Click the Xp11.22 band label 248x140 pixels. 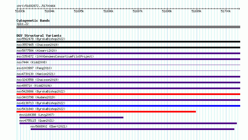coord(23,24)
